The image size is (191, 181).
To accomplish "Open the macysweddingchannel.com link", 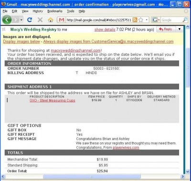I will (x=76, y=51).
